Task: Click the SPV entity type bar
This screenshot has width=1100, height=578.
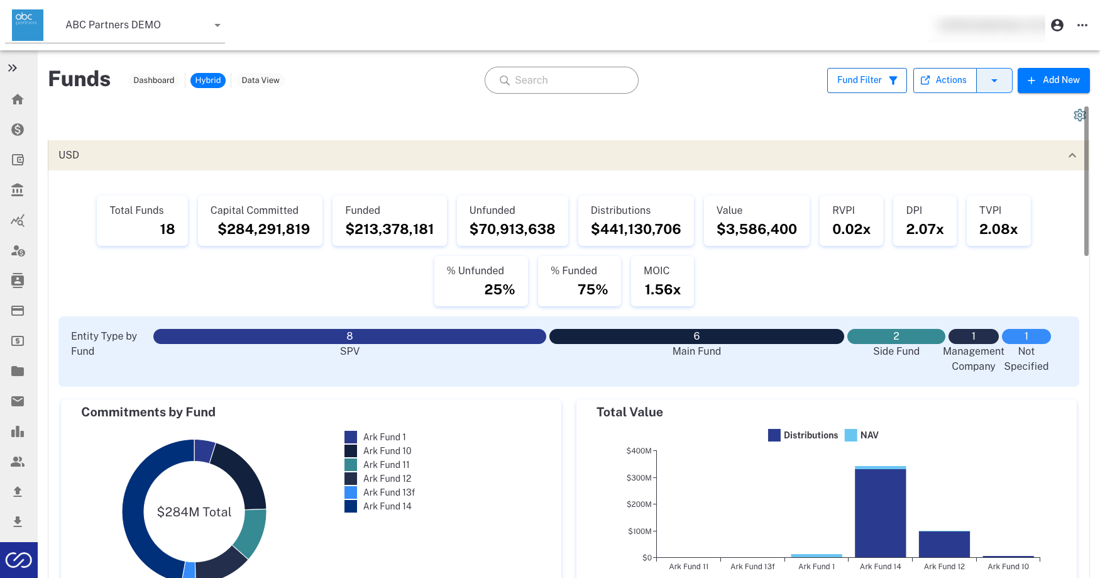Action: tap(349, 336)
